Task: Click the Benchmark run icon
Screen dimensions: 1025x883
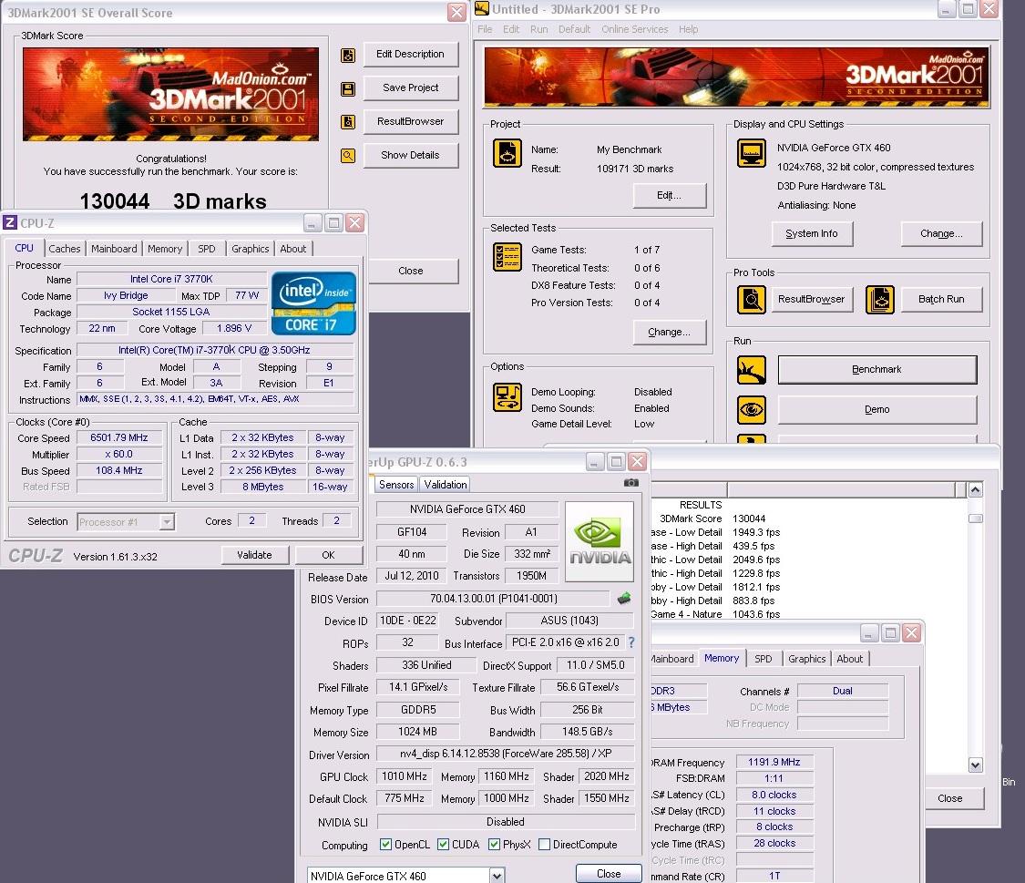Action: (x=752, y=370)
